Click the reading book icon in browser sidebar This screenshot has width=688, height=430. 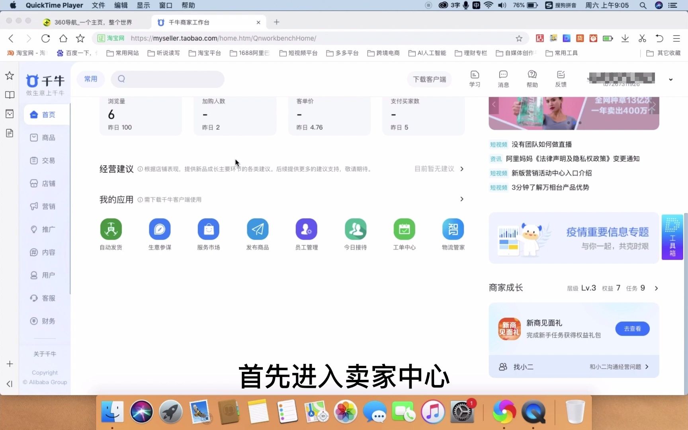(x=10, y=95)
